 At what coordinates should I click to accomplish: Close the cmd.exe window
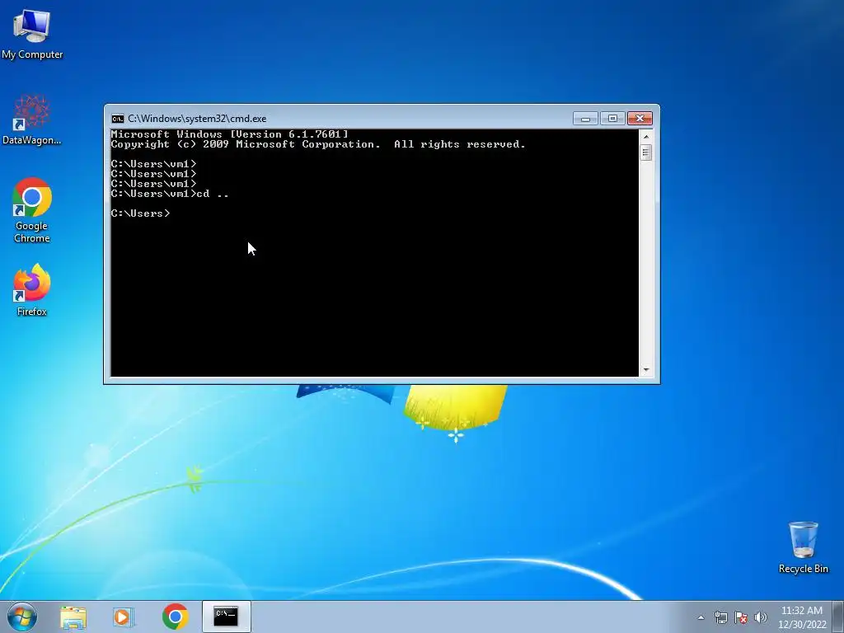(640, 119)
